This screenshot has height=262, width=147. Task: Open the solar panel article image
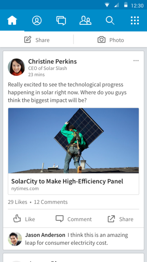tap(73, 141)
